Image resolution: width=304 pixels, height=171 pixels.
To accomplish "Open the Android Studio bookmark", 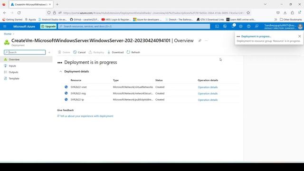I will 53,19.
